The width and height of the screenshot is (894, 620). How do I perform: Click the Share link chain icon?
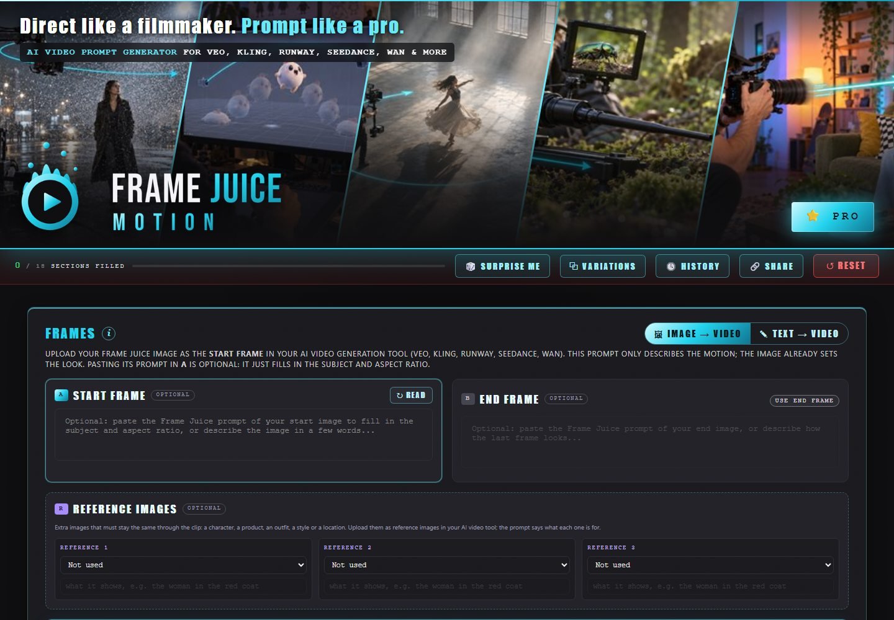755,267
